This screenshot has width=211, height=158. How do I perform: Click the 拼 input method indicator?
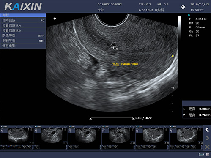pyautogui.click(x=207, y=155)
